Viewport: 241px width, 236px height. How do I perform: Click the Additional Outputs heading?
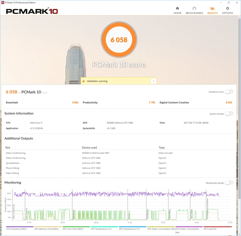[19, 138]
